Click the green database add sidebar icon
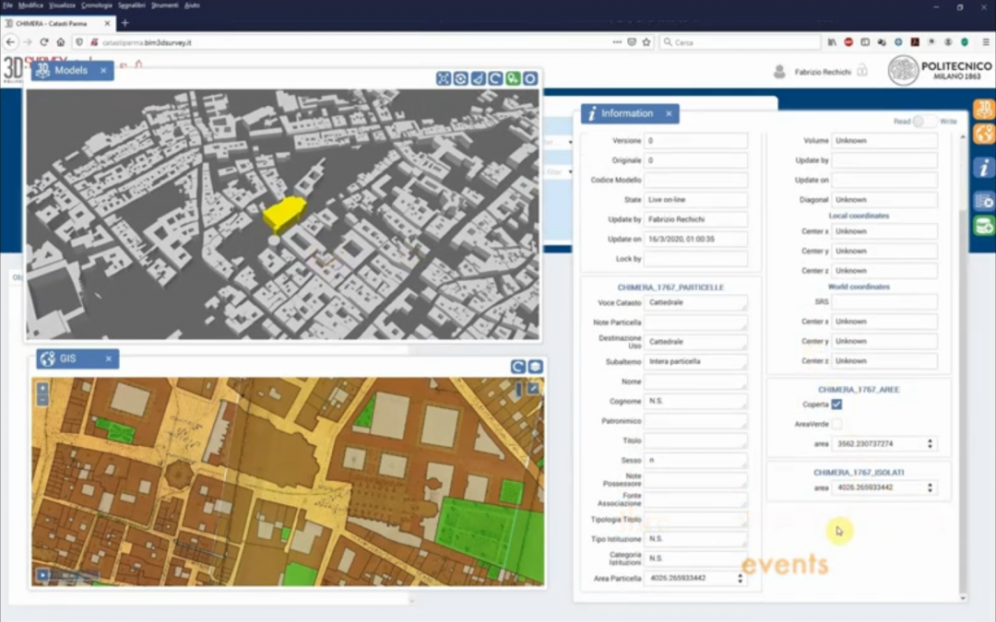The image size is (996, 622). (x=984, y=226)
